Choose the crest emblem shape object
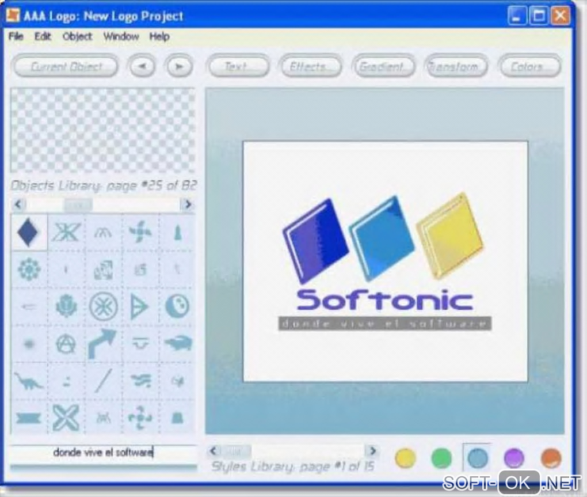The image size is (587, 497). (66, 306)
